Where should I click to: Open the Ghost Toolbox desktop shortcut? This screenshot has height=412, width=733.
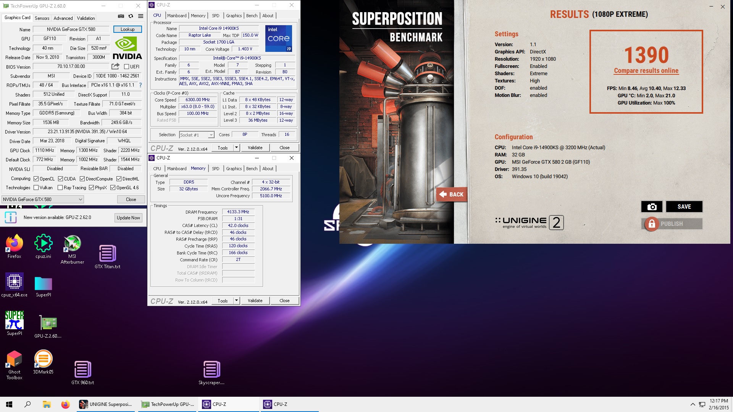pos(15,365)
